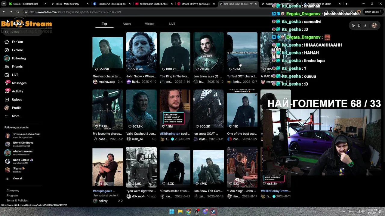Switch to the Videos search tab
The height and width of the screenshot is (216, 385).
pos(149,24)
